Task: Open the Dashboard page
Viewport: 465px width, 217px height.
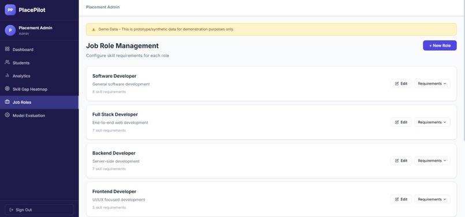Action: [39, 50]
